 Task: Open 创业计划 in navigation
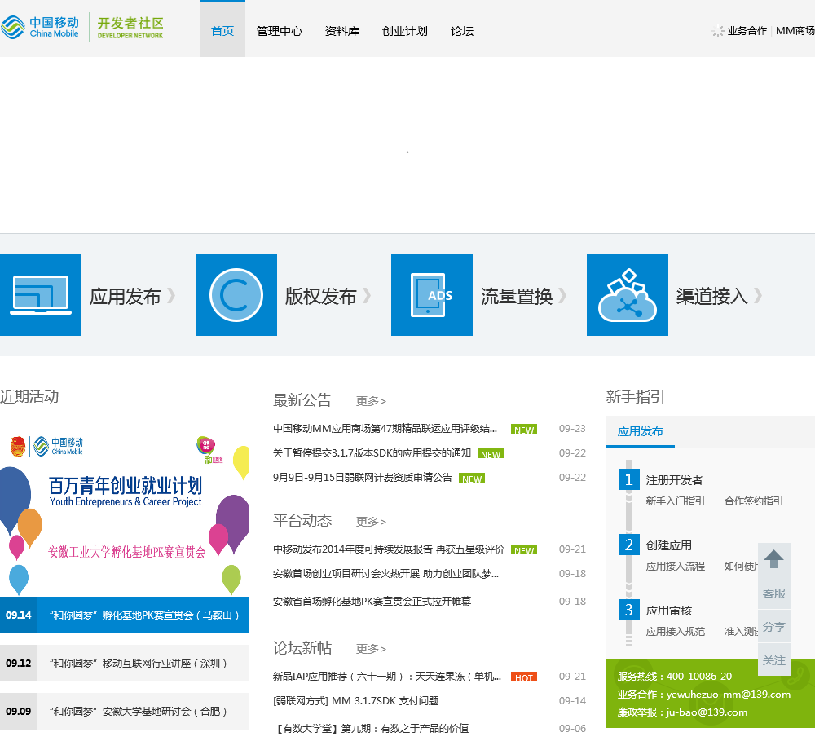pyautogui.click(x=404, y=31)
